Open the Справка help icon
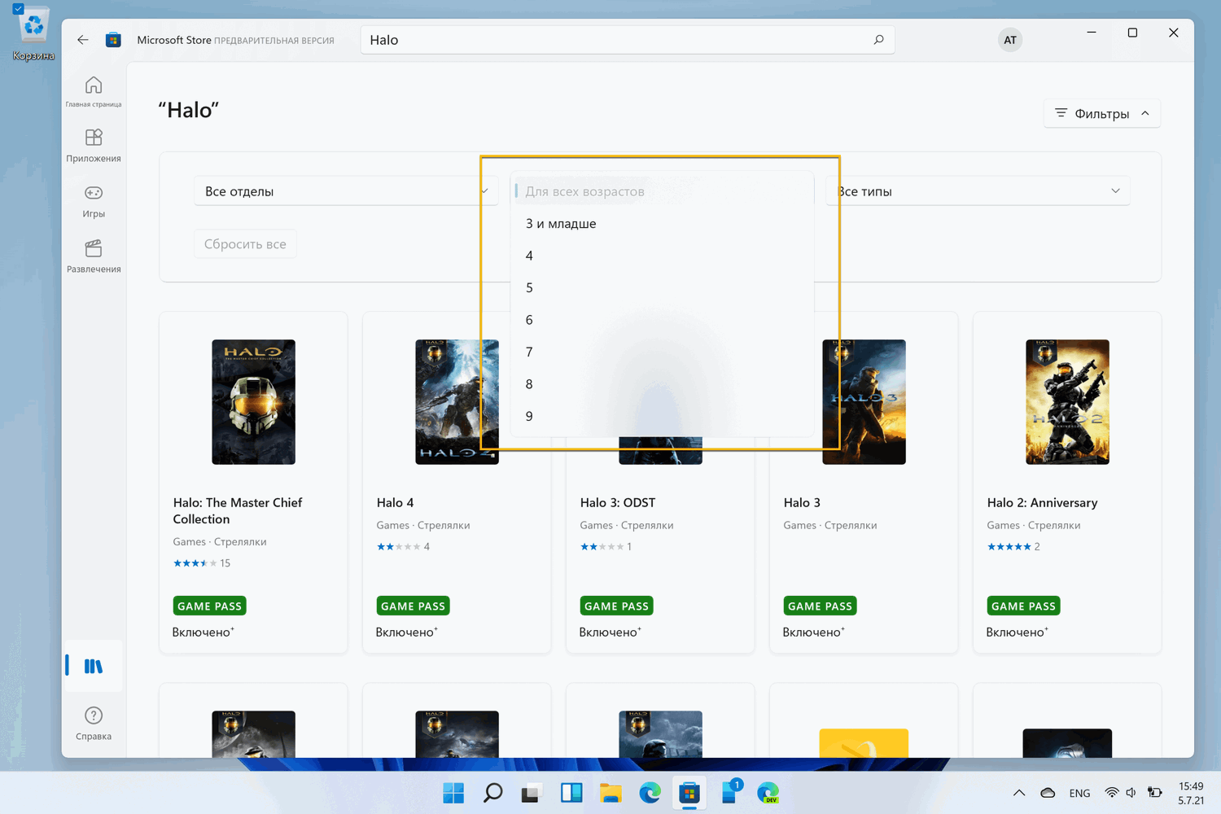1221x814 pixels. pyautogui.click(x=94, y=723)
